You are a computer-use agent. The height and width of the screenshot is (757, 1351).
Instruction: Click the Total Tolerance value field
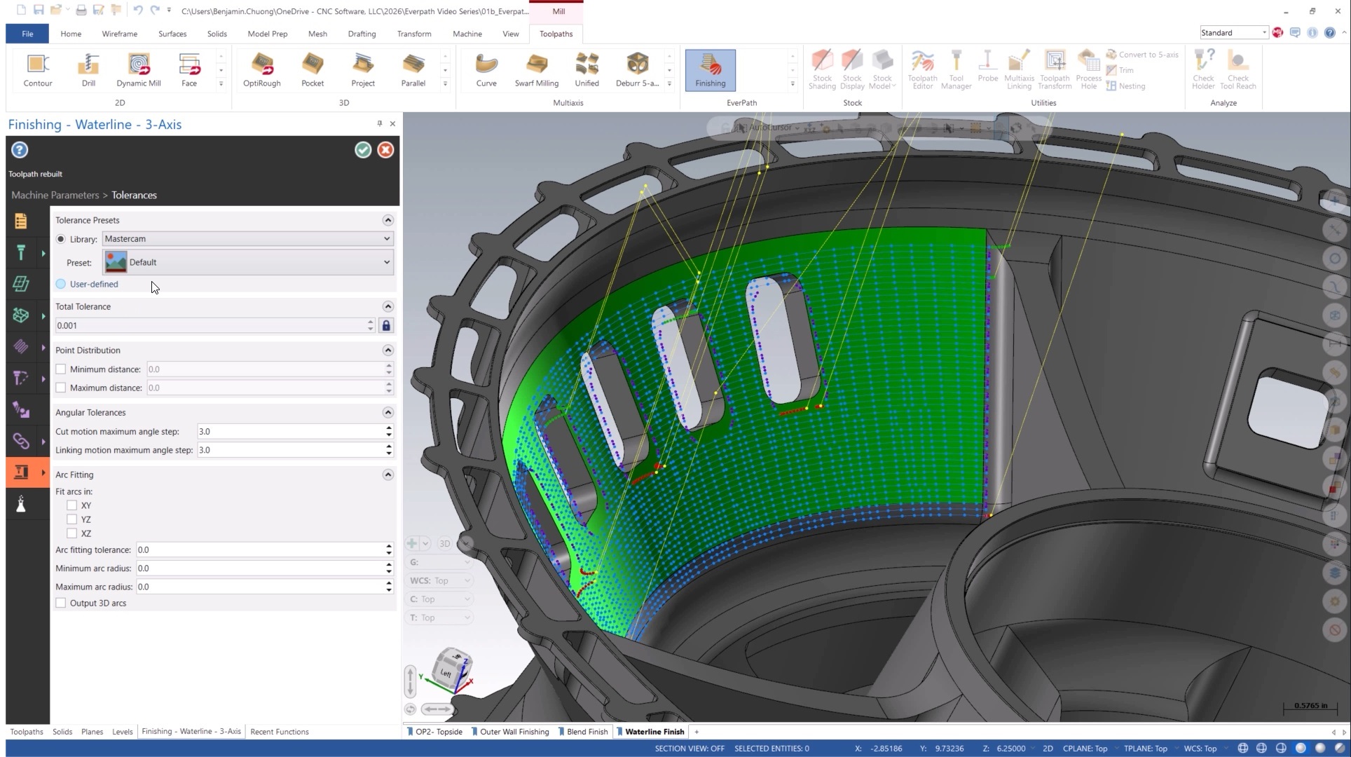point(210,325)
